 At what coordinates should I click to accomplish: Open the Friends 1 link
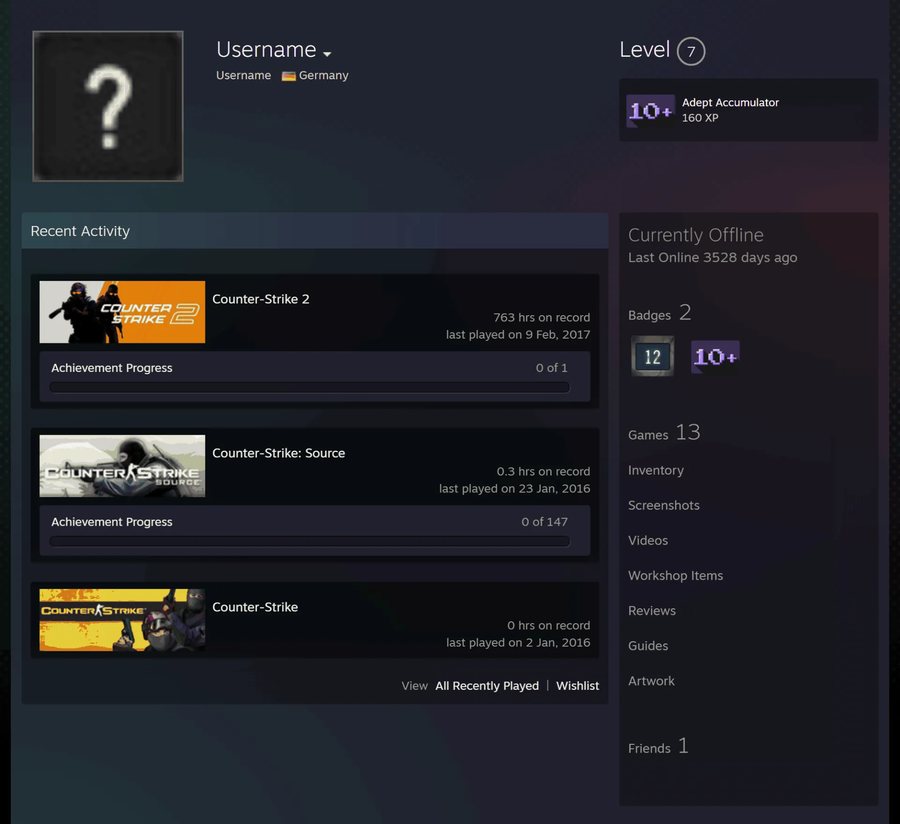(x=659, y=746)
